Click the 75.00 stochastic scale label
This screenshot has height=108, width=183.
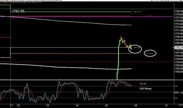click(x=176, y=98)
